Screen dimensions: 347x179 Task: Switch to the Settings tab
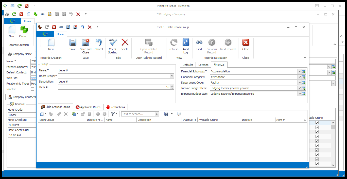pyautogui.click(x=203, y=65)
